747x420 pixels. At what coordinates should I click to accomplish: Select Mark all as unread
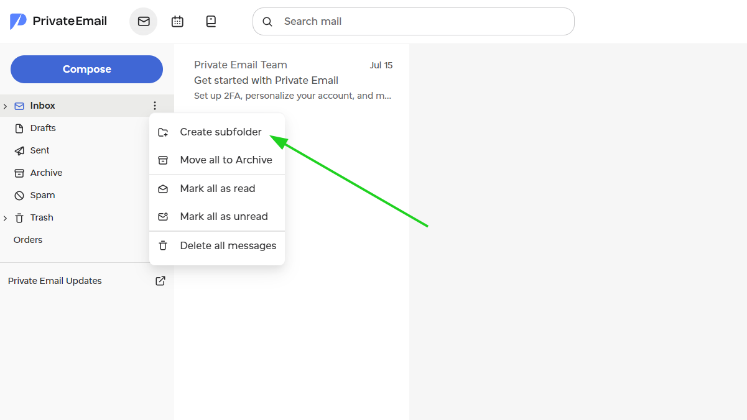[x=217, y=216]
